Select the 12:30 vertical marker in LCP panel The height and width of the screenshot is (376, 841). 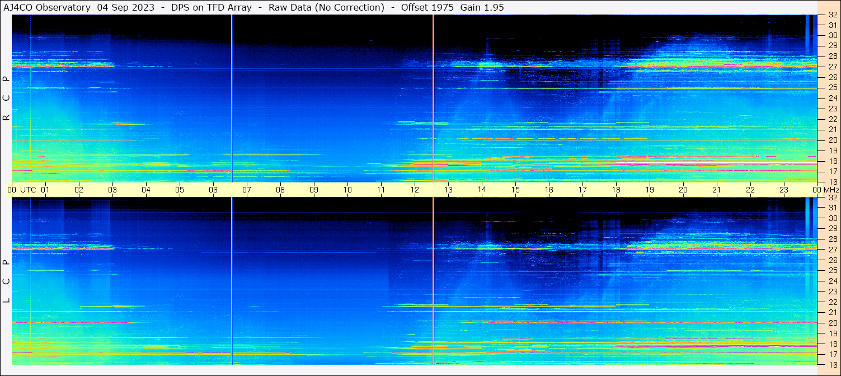coord(433,281)
